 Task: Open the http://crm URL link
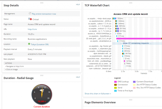(x=32, y=29)
